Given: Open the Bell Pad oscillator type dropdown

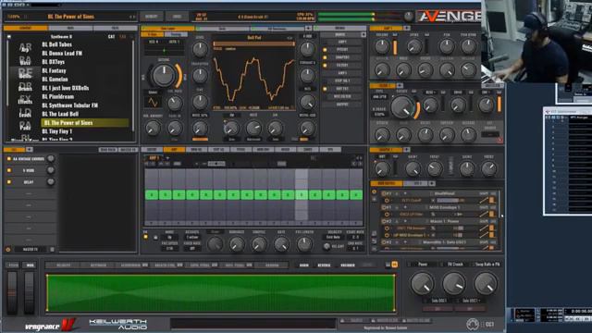Looking at the screenshot, I should tap(254, 38).
